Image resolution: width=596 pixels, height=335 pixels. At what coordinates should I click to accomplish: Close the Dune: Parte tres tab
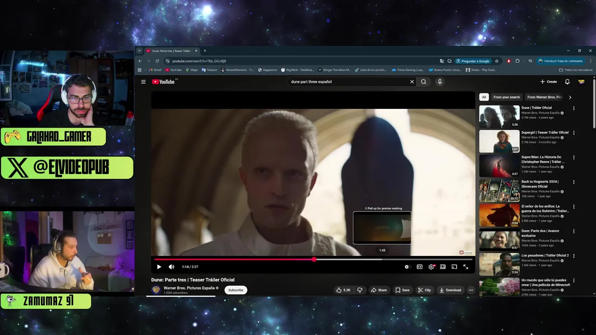pos(196,51)
